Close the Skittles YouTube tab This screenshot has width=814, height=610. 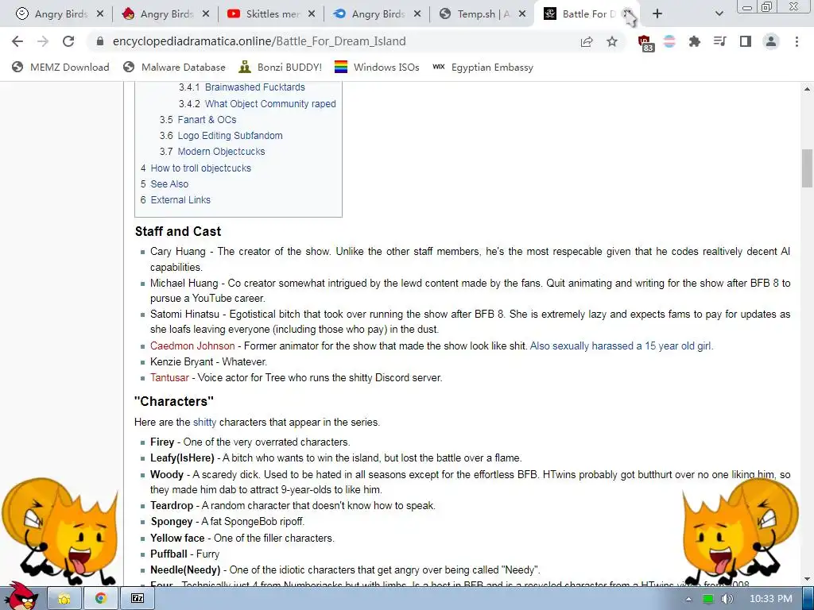pos(312,14)
